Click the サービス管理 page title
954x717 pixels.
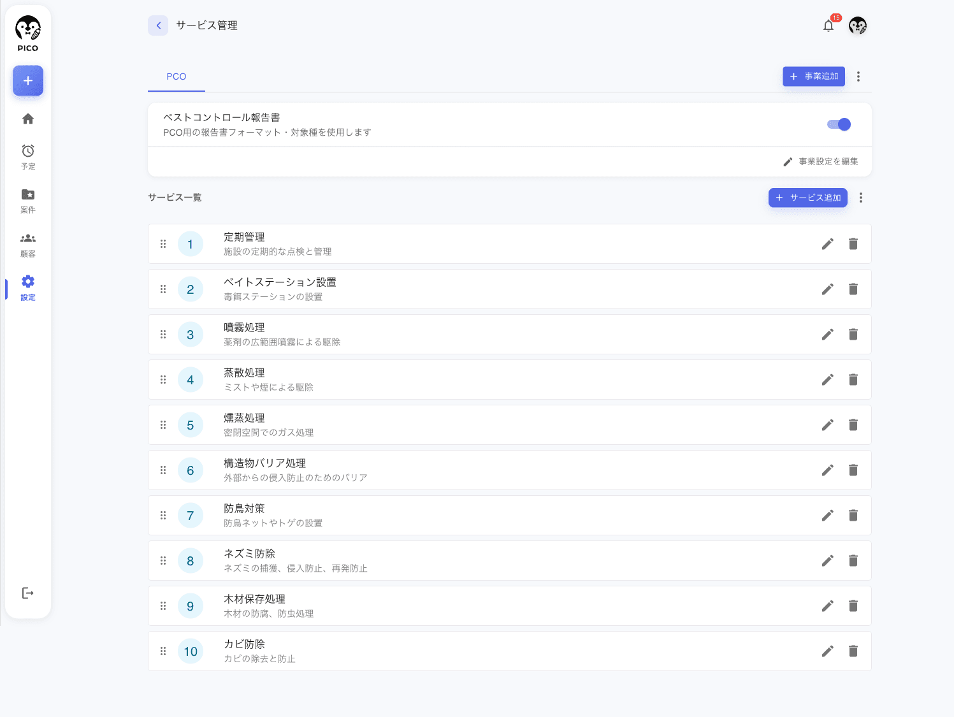[206, 25]
